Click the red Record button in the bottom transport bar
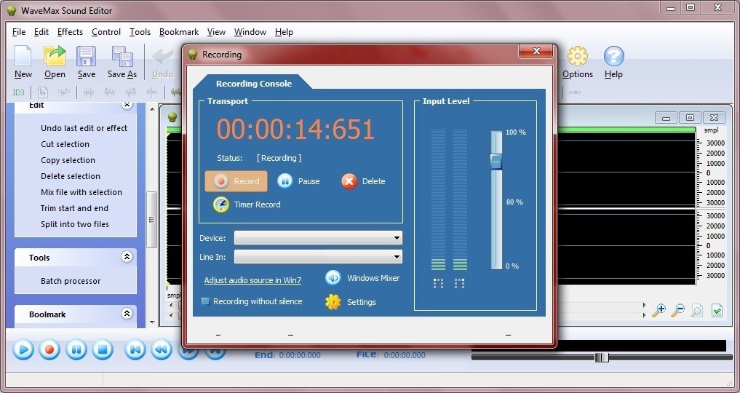The width and height of the screenshot is (740, 393). coord(49,349)
